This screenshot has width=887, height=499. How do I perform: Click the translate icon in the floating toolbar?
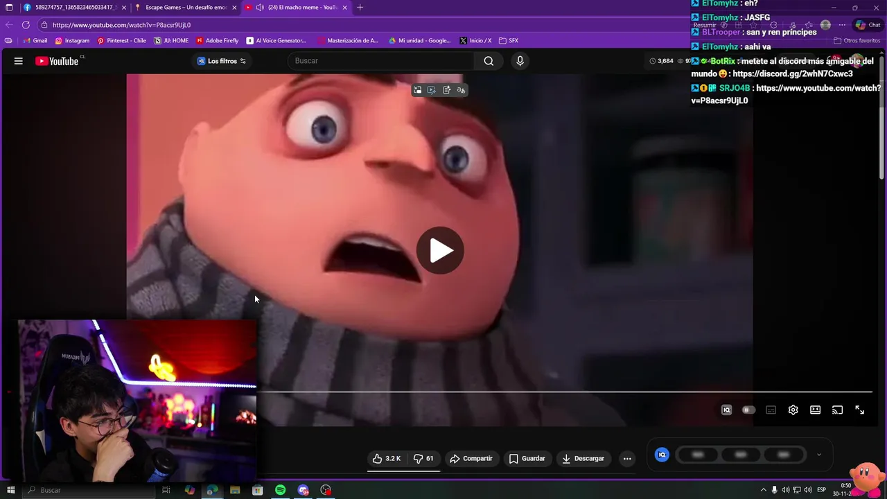(x=461, y=90)
